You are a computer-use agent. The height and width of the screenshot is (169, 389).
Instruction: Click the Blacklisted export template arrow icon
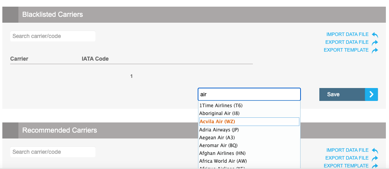click(x=375, y=50)
